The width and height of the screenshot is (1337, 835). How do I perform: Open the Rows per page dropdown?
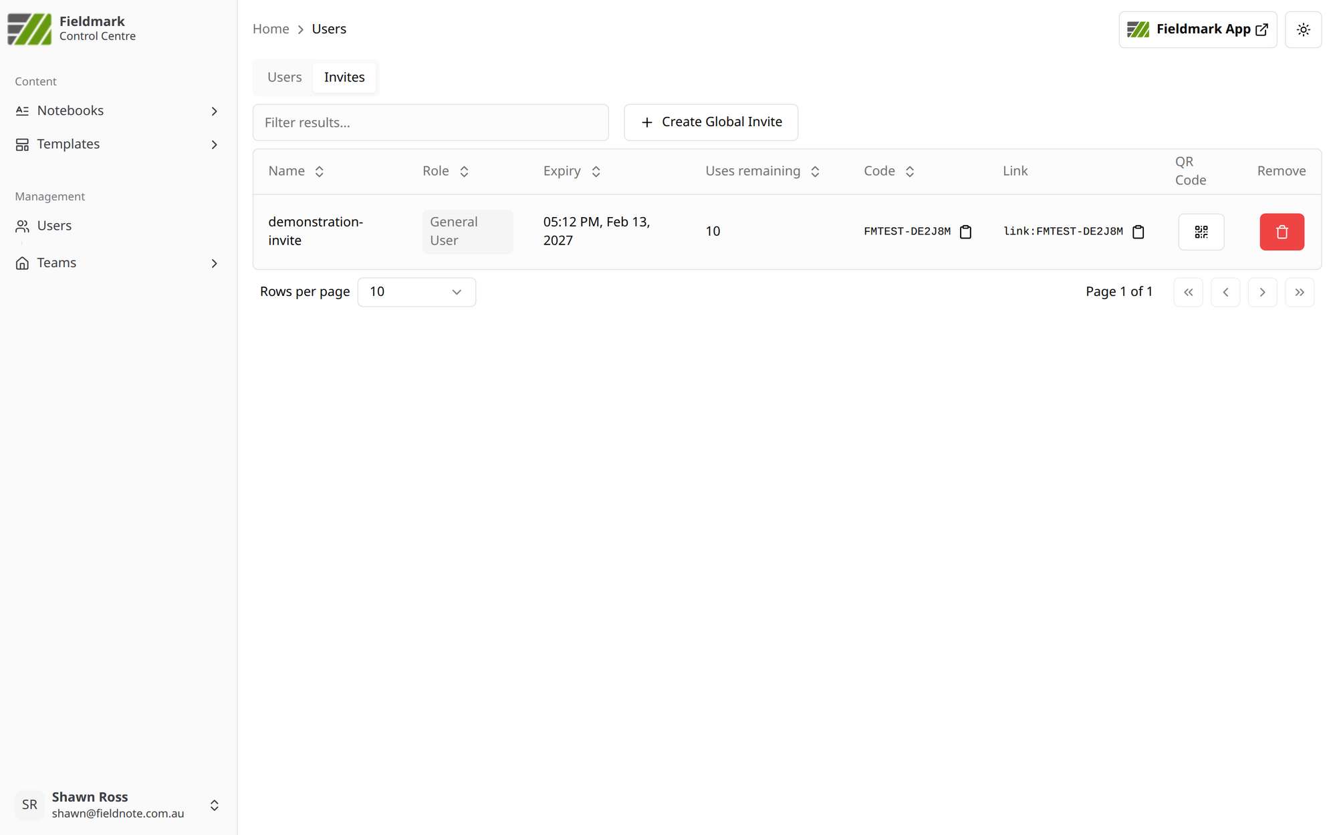(x=416, y=292)
